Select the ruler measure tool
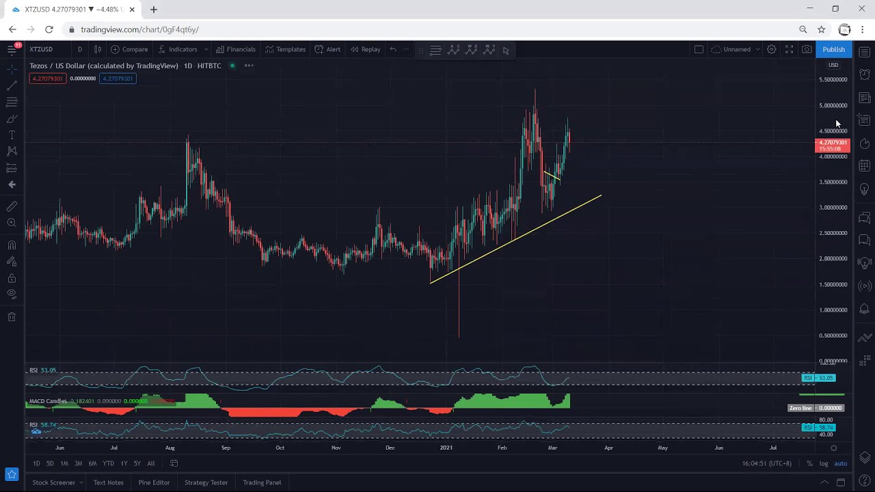 point(12,206)
